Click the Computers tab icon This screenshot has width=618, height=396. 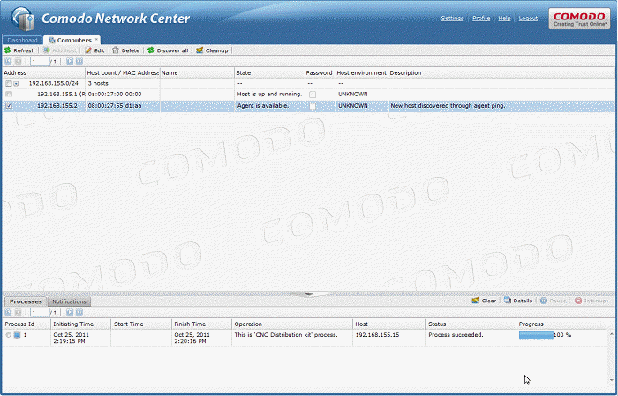(x=51, y=41)
